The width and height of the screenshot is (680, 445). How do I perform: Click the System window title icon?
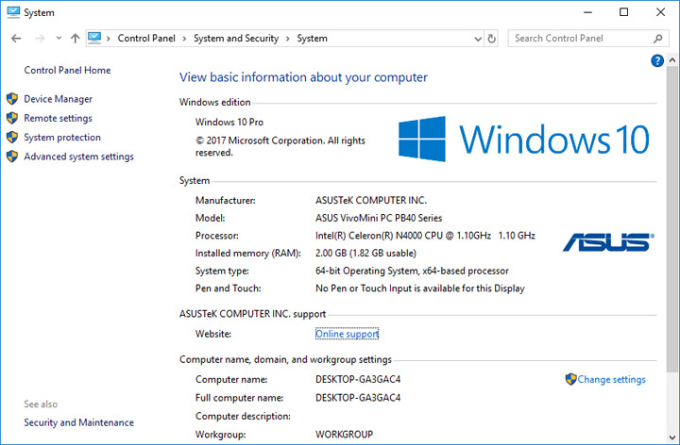(x=13, y=12)
